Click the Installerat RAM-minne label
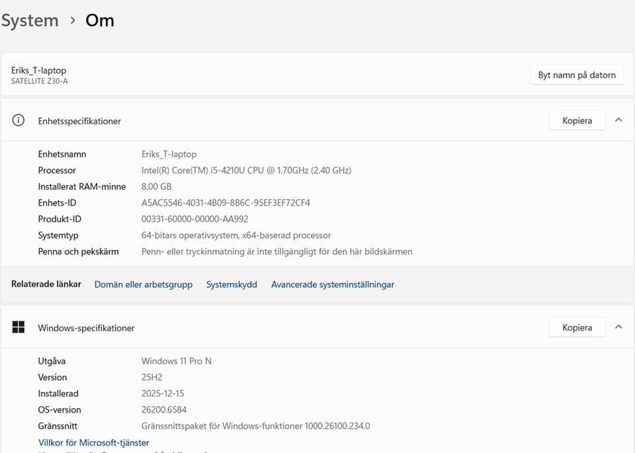 (82, 186)
